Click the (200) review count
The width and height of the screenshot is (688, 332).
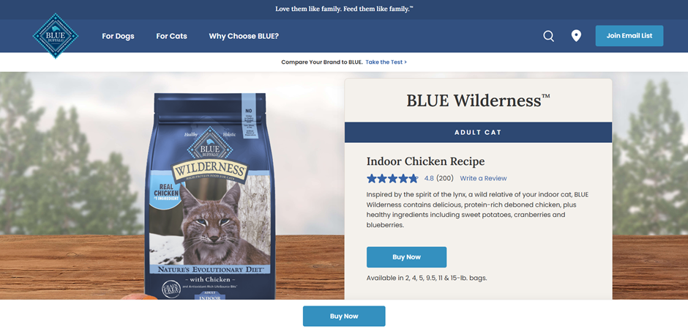[445, 178]
